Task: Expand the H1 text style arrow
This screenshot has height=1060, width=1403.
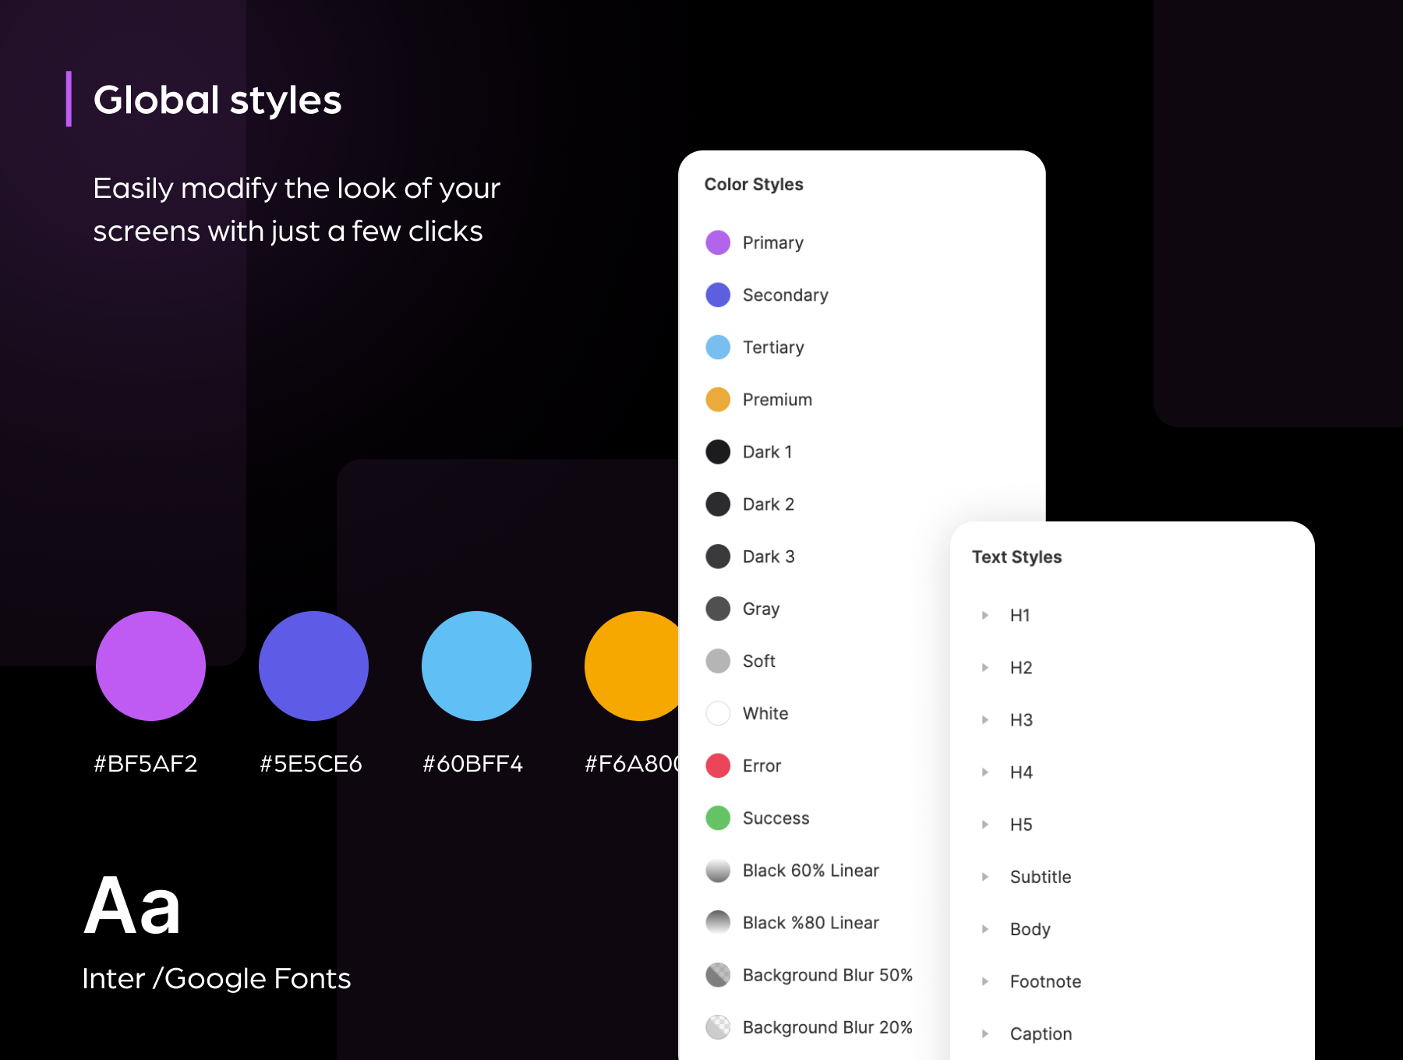Action: tap(985, 615)
